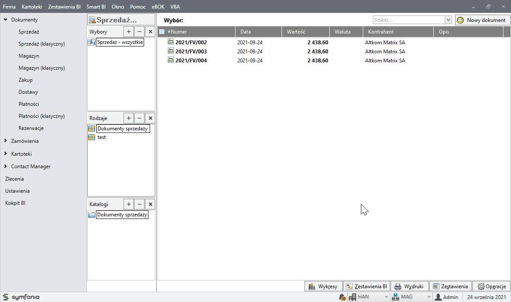Open the Kartoteki menu in menu bar
The image size is (511, 302).
click(x=32, y=7)
